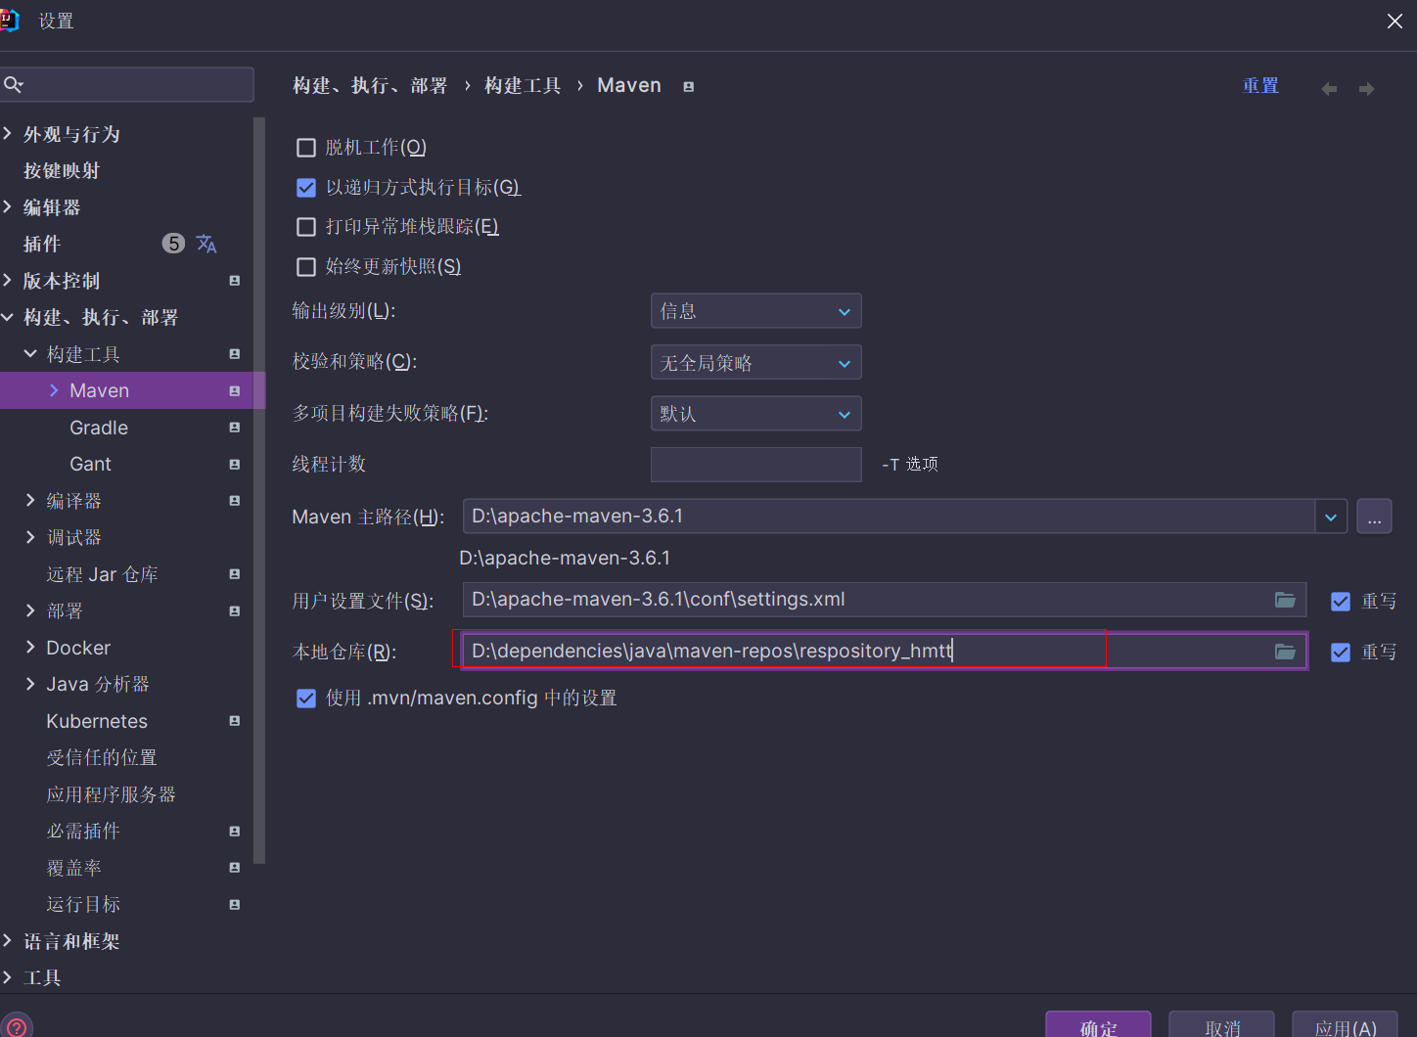Focus the settings search box
The image size is (1417, 1037).
(x=127, y=85)
